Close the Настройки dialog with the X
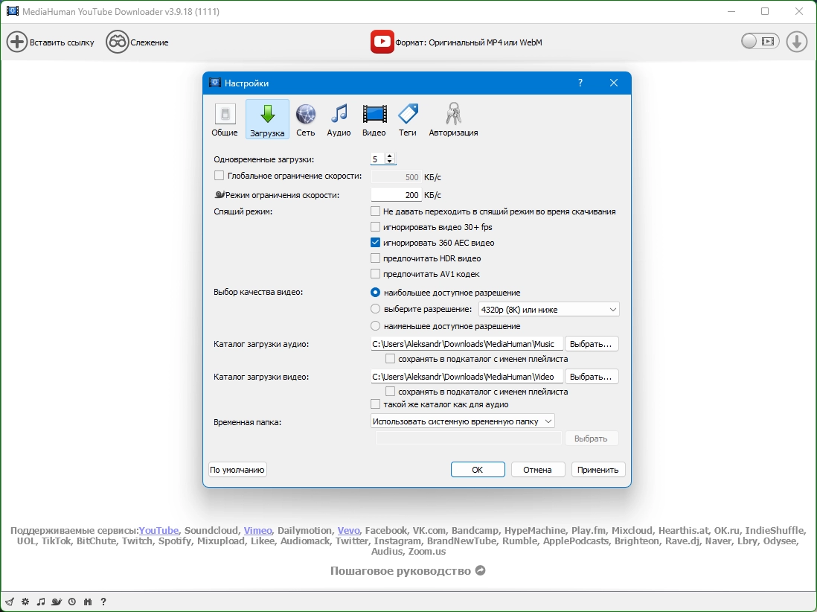The image size is (817, 612). click(614, 83)
